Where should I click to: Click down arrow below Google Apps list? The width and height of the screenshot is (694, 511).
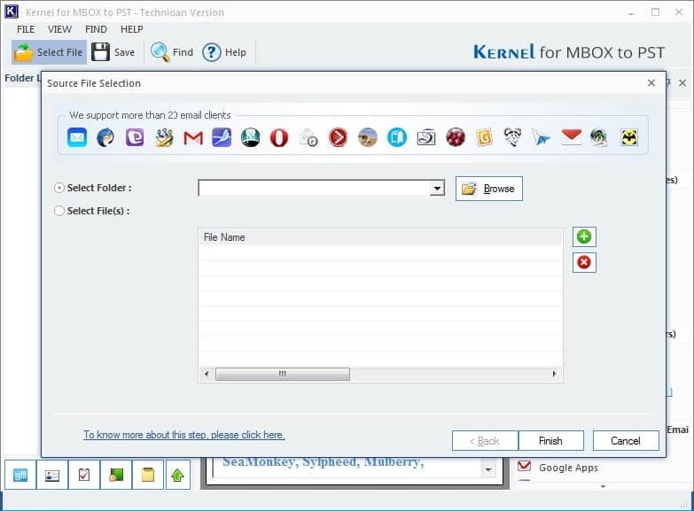tap(603, 486)
